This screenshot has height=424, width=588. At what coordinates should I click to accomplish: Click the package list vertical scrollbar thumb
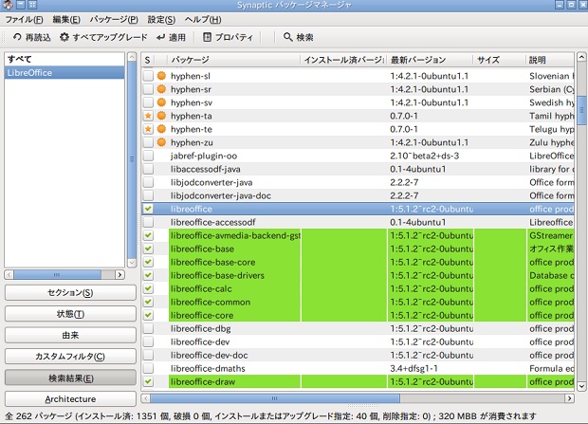pyautogui.click(x=581, y=110)
